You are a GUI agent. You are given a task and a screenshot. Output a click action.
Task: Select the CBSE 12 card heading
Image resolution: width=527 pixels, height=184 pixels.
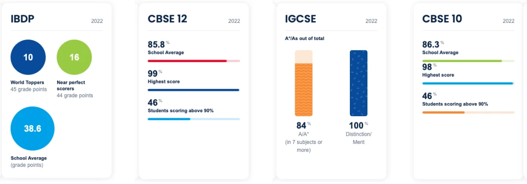pyautogui.click(x=167, y=19)
